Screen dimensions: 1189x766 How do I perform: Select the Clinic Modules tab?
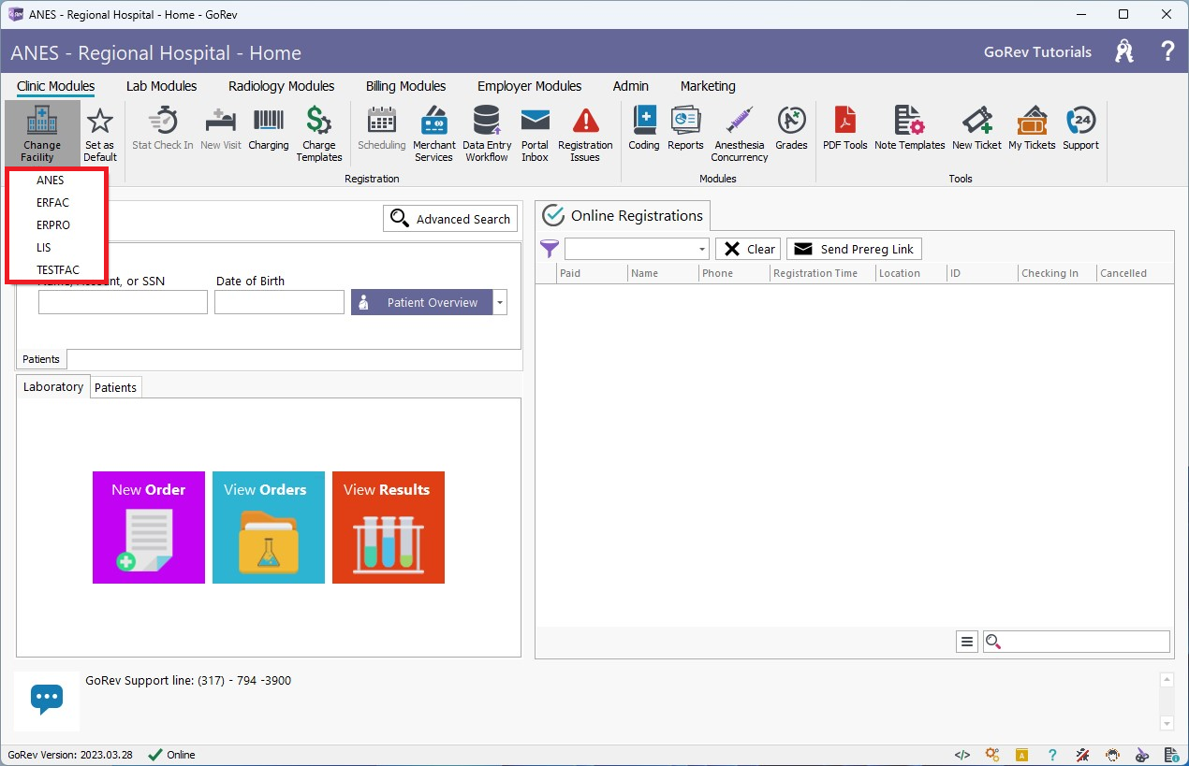click(x=55, y=86)
